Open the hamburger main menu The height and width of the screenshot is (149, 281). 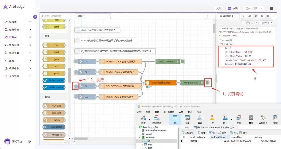(272, 8)
